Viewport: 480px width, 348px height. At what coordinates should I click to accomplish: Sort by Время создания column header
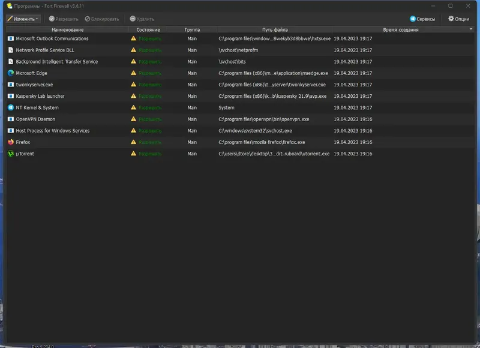pos(400,29)
